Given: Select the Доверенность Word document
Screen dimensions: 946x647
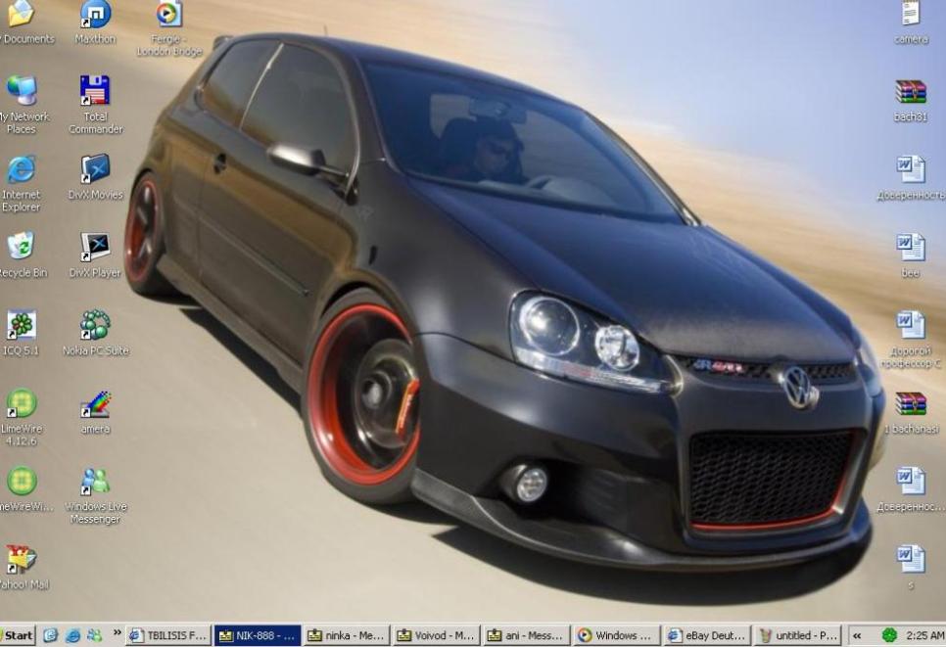Looking at the screenshot, I should (x=911, y=169).
